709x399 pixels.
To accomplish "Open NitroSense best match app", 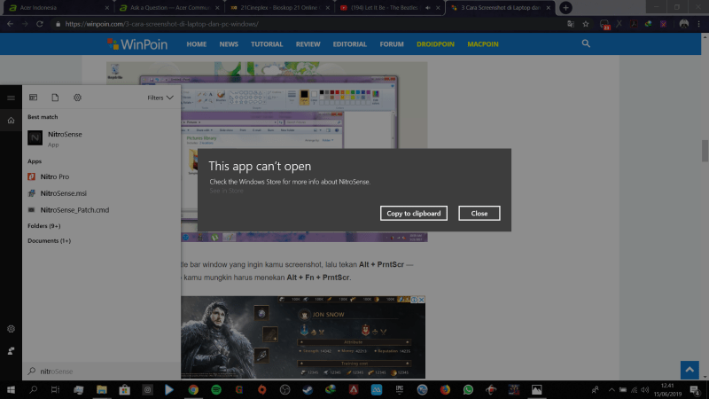I will click(102, 138).
